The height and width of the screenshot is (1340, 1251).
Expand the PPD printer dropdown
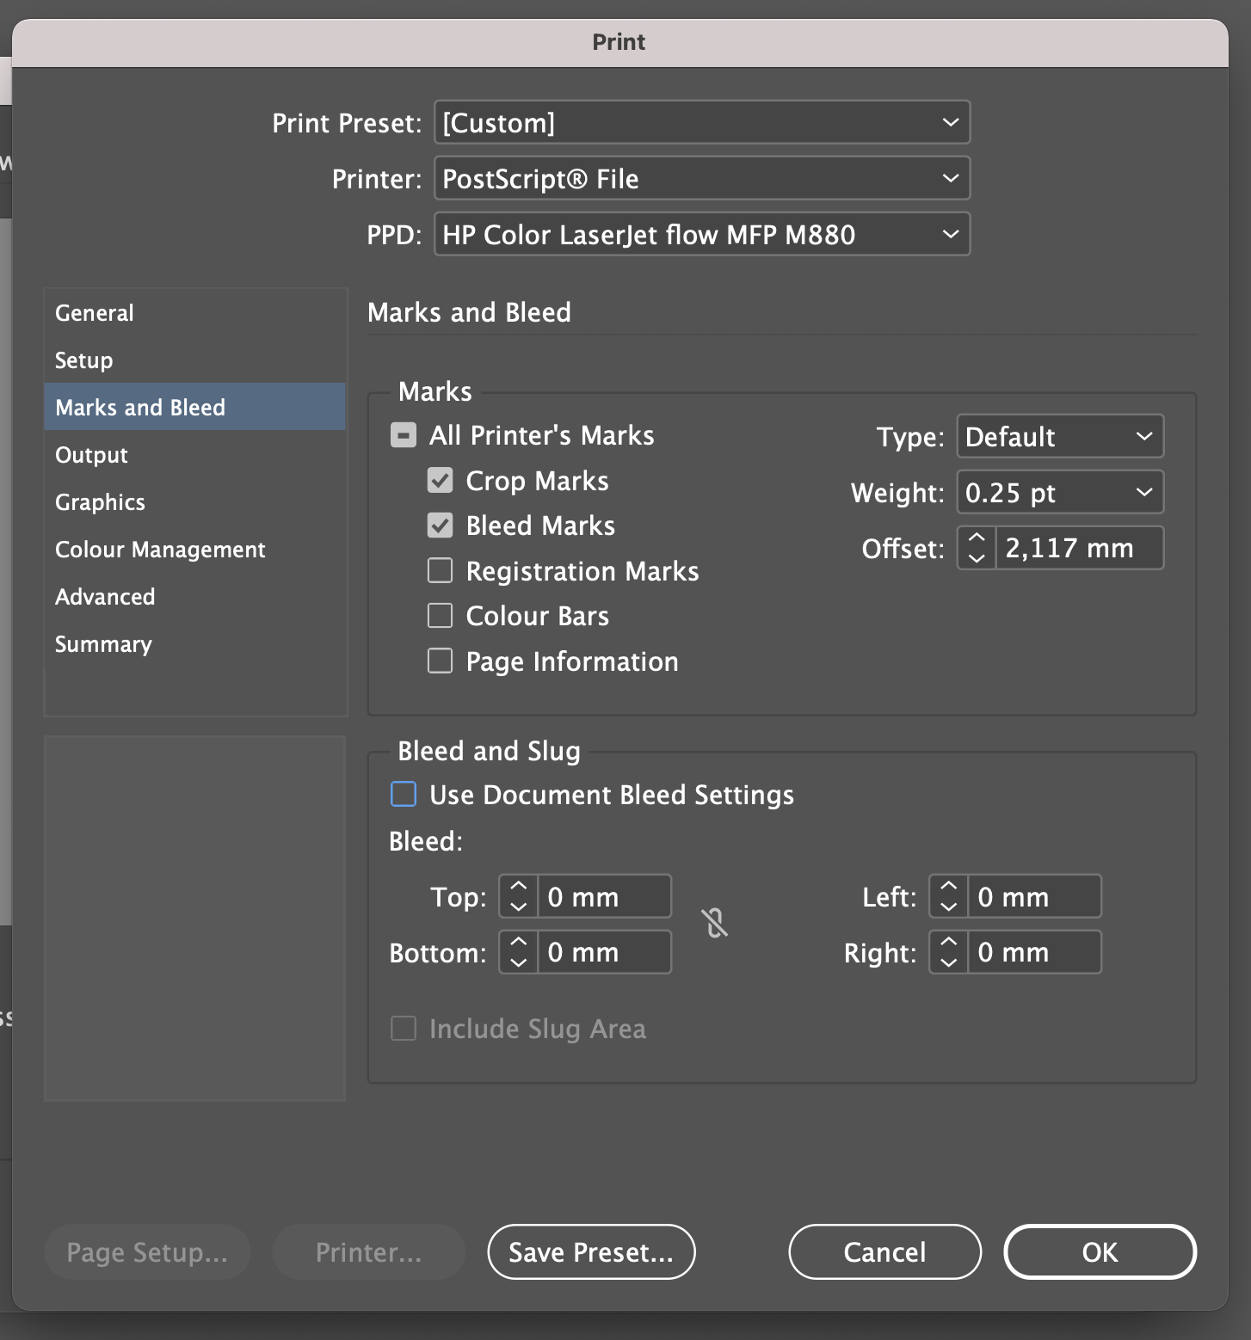coord(701,235)
